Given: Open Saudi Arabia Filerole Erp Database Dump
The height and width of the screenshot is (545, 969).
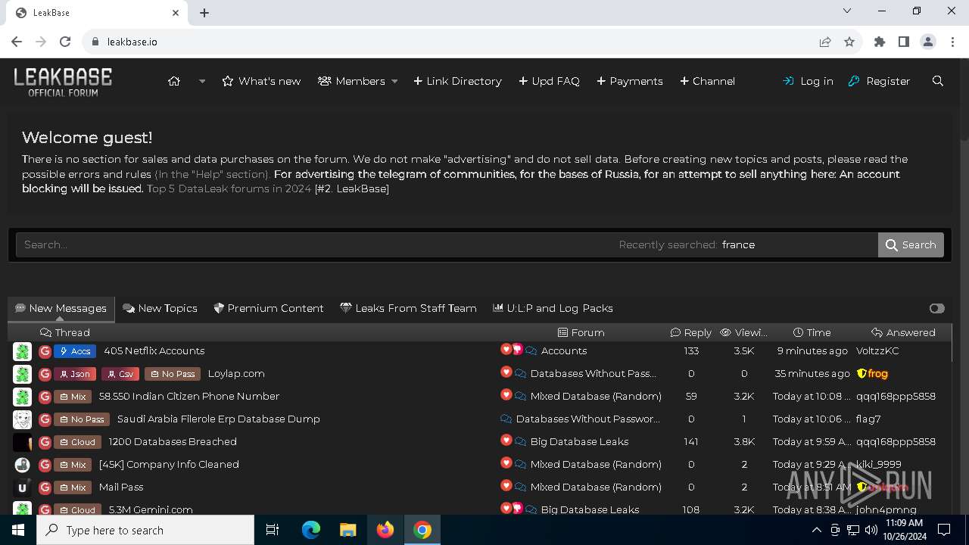Looking at the screenshot, I should (x=219, y=419).
